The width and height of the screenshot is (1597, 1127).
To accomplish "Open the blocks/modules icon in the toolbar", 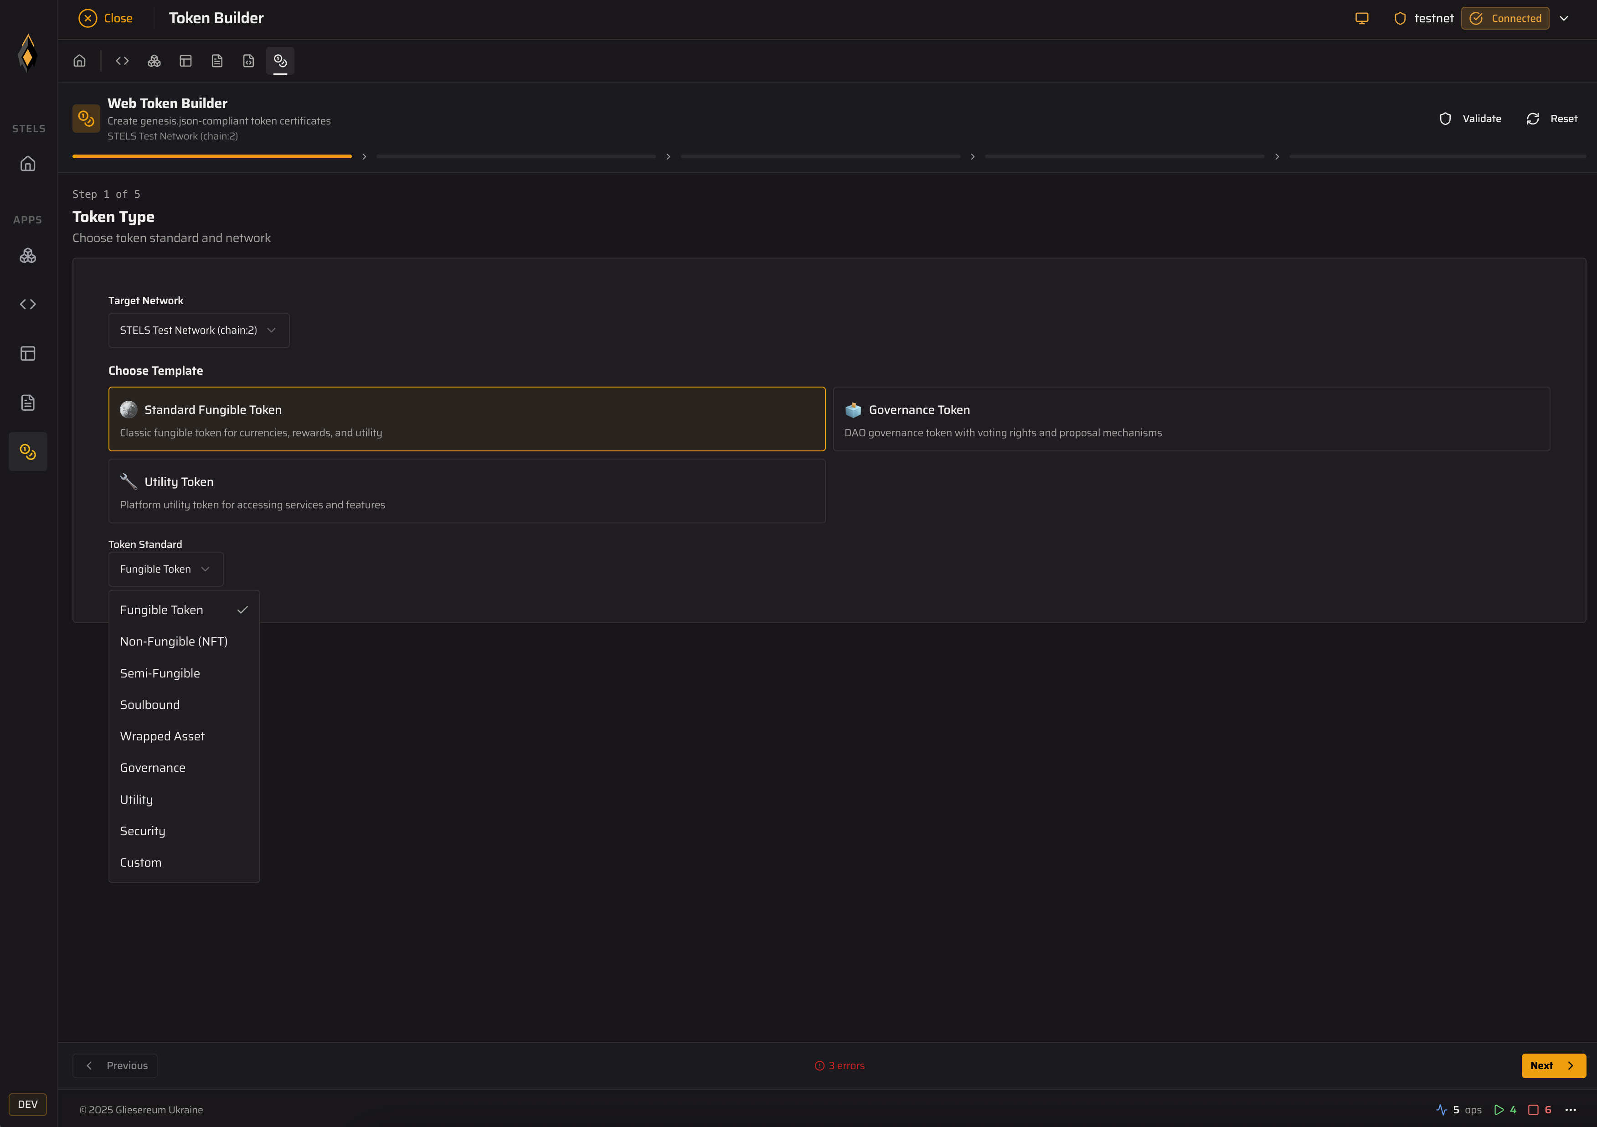I will [154, 61].
